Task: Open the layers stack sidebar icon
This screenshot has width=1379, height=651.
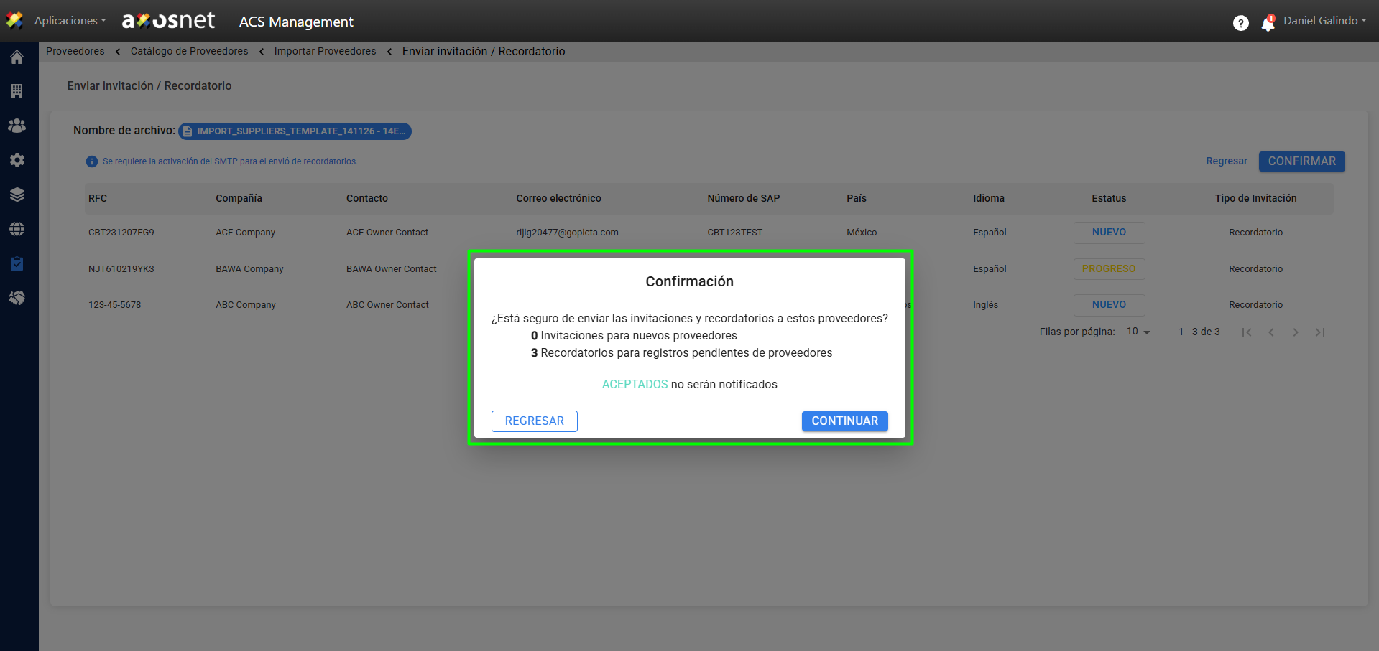Action: tap(17, 195)
